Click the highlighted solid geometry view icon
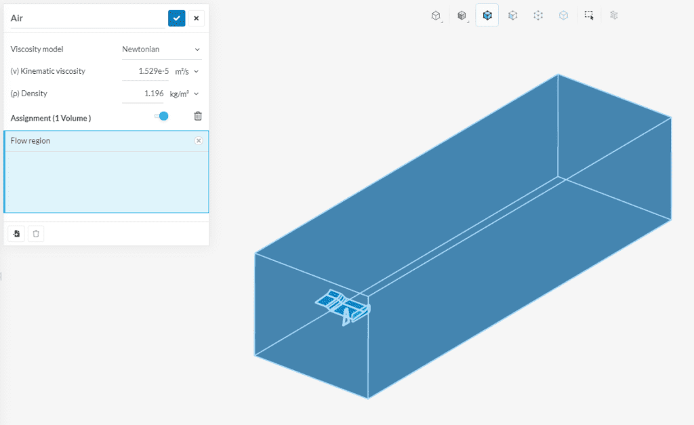Image resolution: width=694 pixels, height=425 pixels. (487, 15)
